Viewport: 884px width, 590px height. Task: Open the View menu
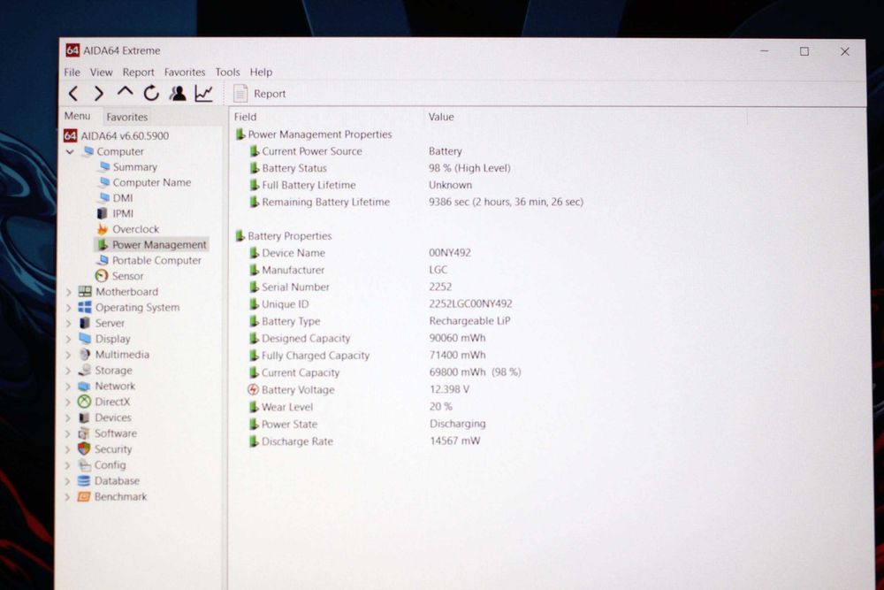pos(101,73)
